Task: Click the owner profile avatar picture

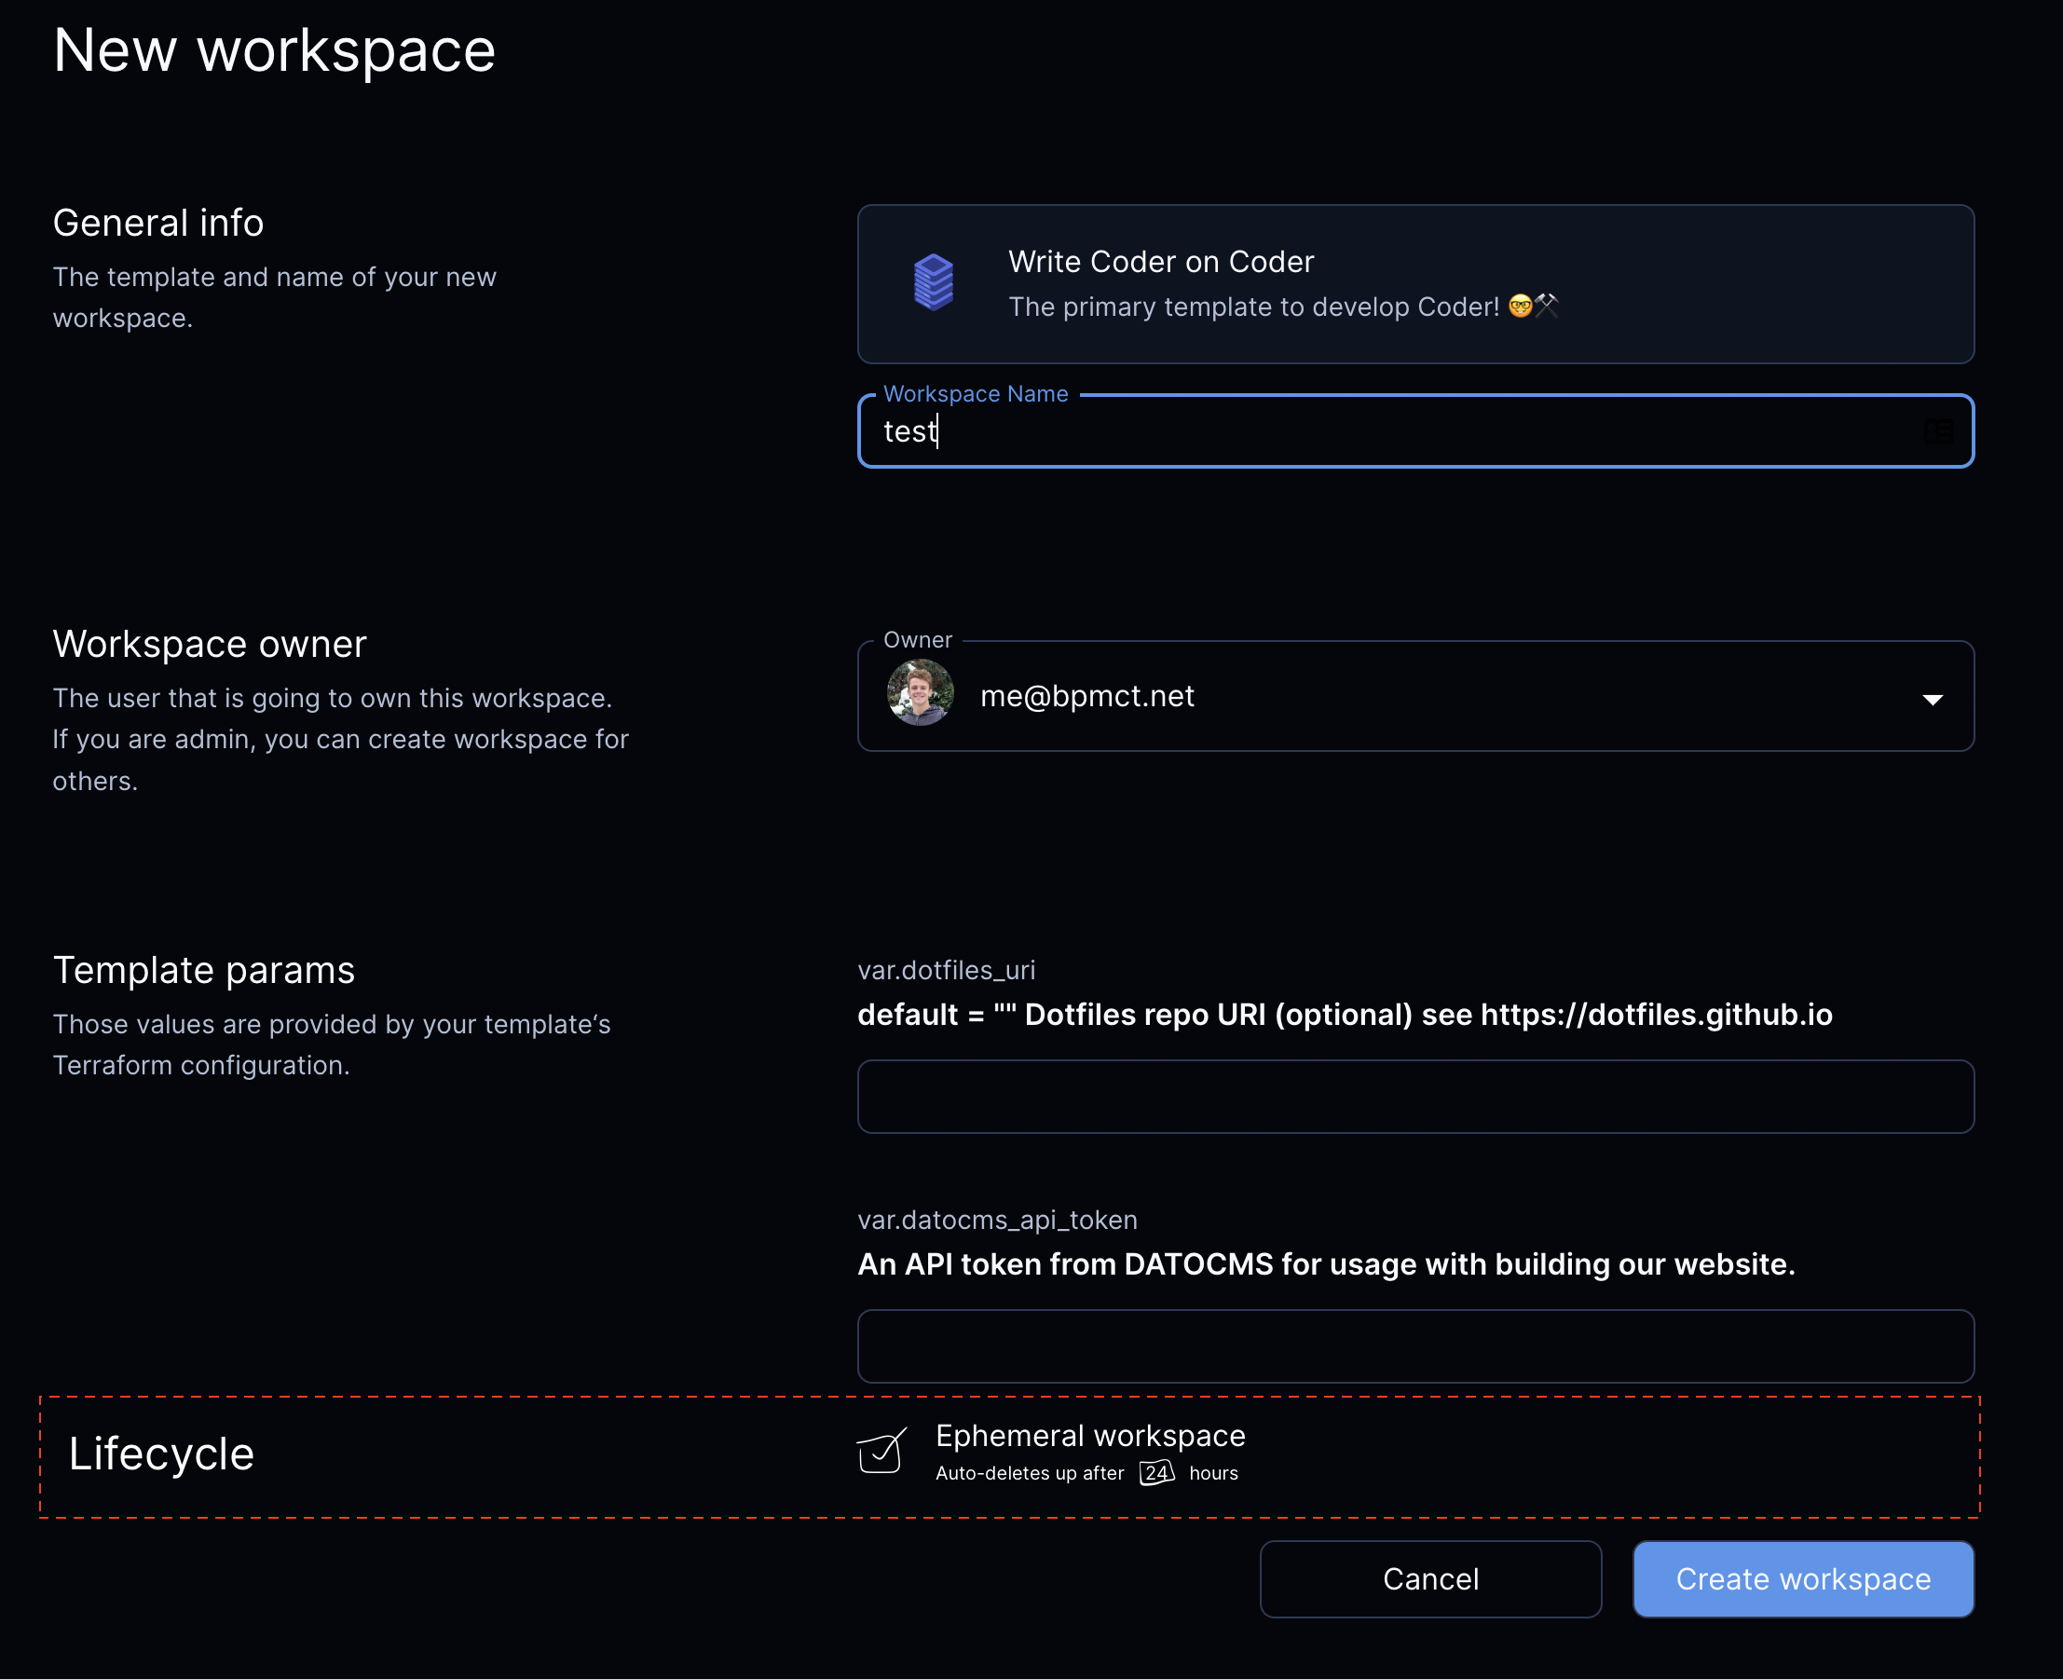Action: tap(919, 695)
